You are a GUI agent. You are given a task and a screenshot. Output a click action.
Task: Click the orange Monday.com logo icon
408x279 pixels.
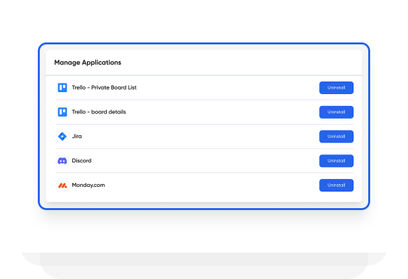[x=62, y=186]
